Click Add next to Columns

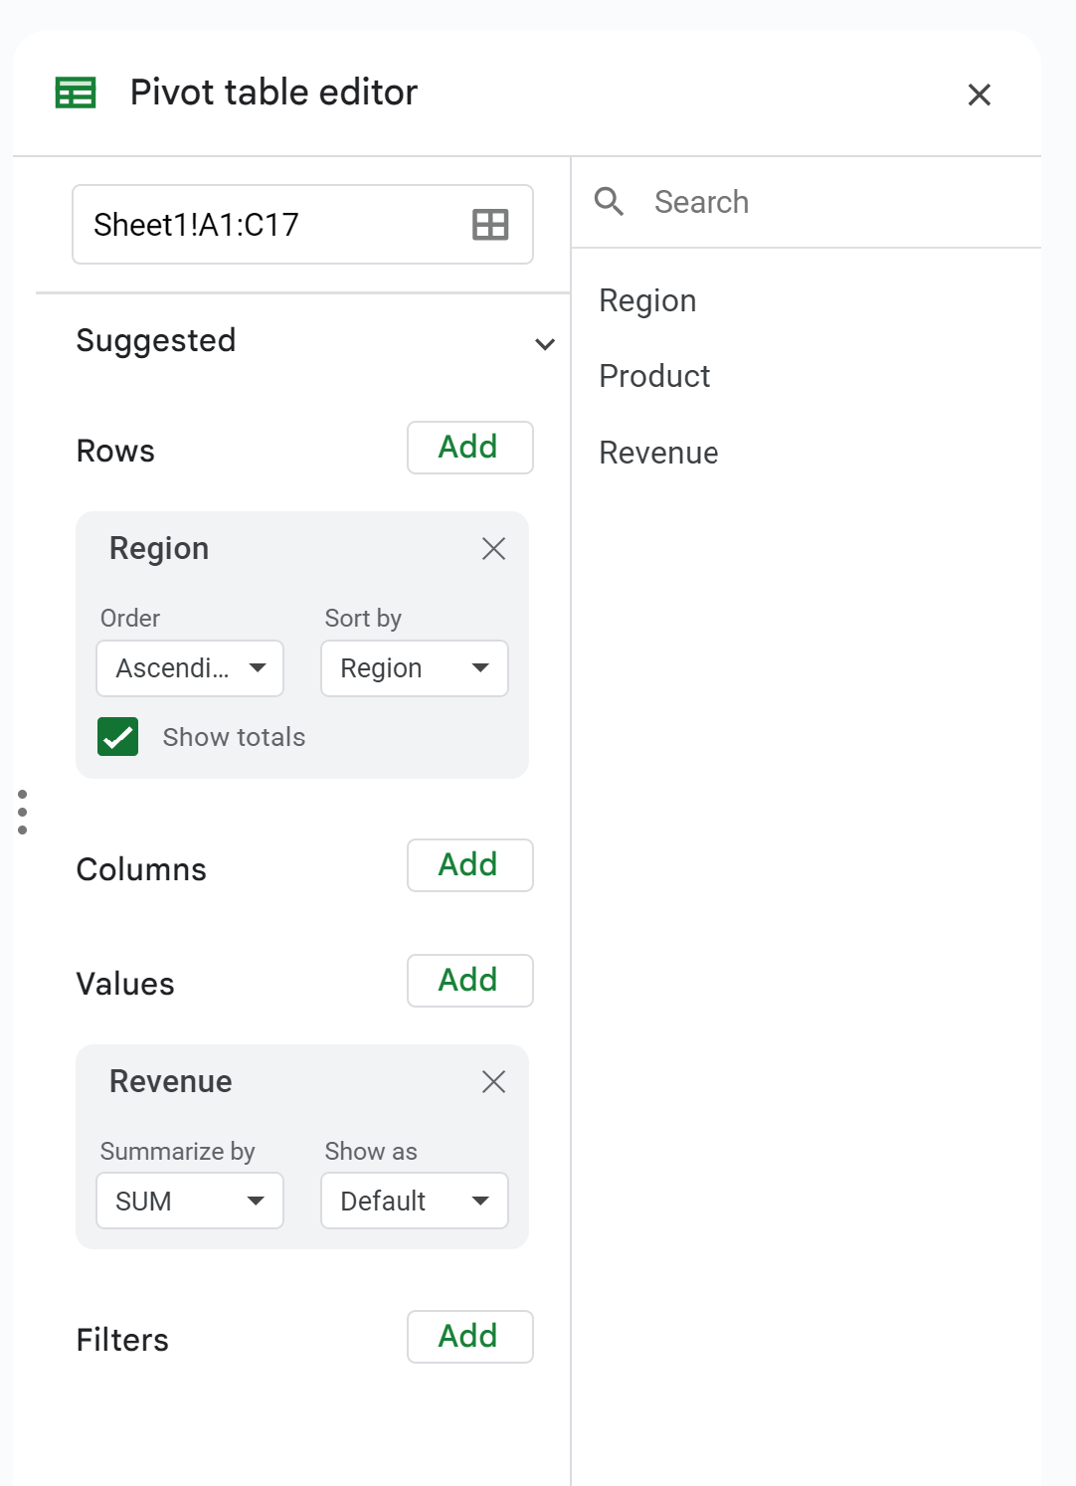[469, 865]
